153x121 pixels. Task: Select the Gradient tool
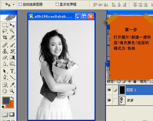pyautogui.click(x=12, y=57)
